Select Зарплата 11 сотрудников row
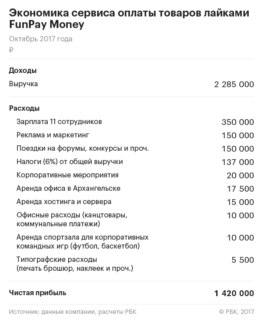Image resolution: width=263 pixels, height=321 pixels. pyautogui.click(x=131, y=122)
